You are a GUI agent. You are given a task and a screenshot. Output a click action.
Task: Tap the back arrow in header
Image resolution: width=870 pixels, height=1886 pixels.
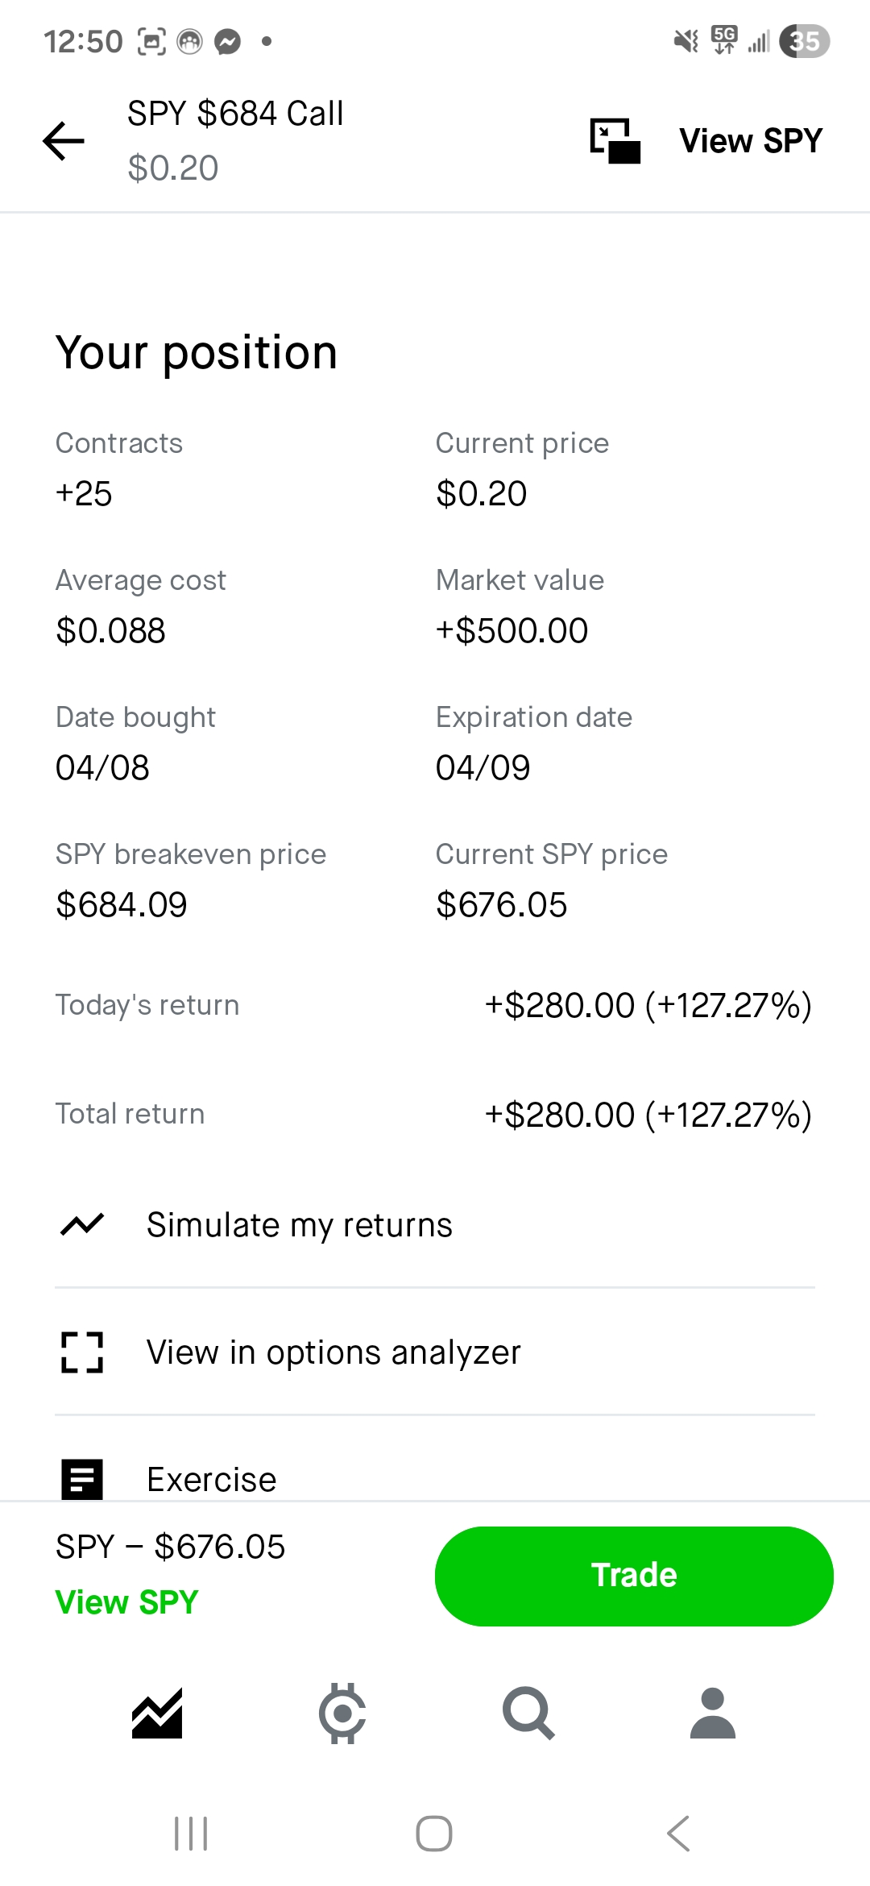tap(64, 141)
